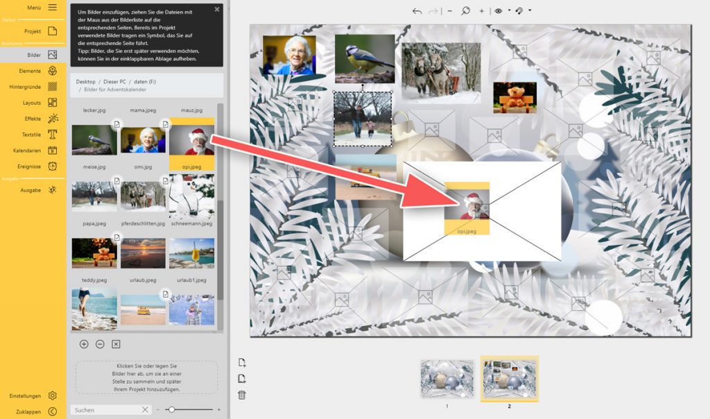
Task: Collapse the sidebar with Zuklappen
Action: [x=33, y=411]
